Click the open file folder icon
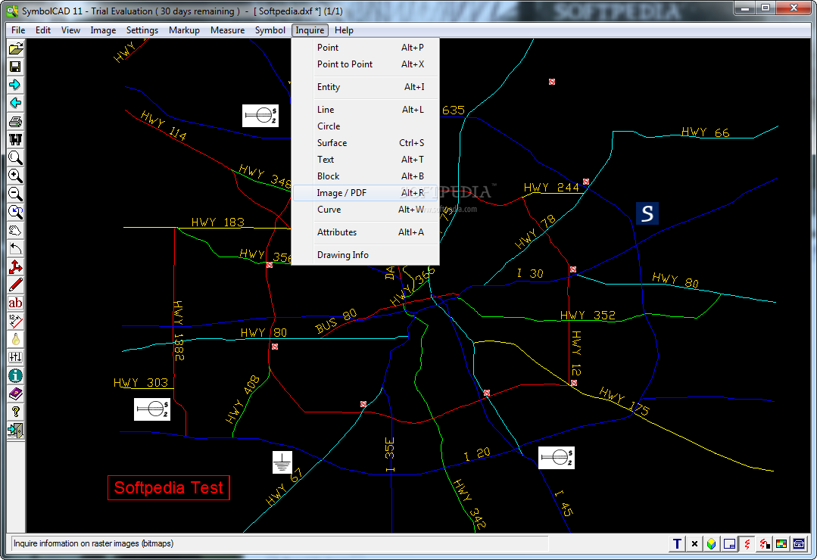 [16, 49]
